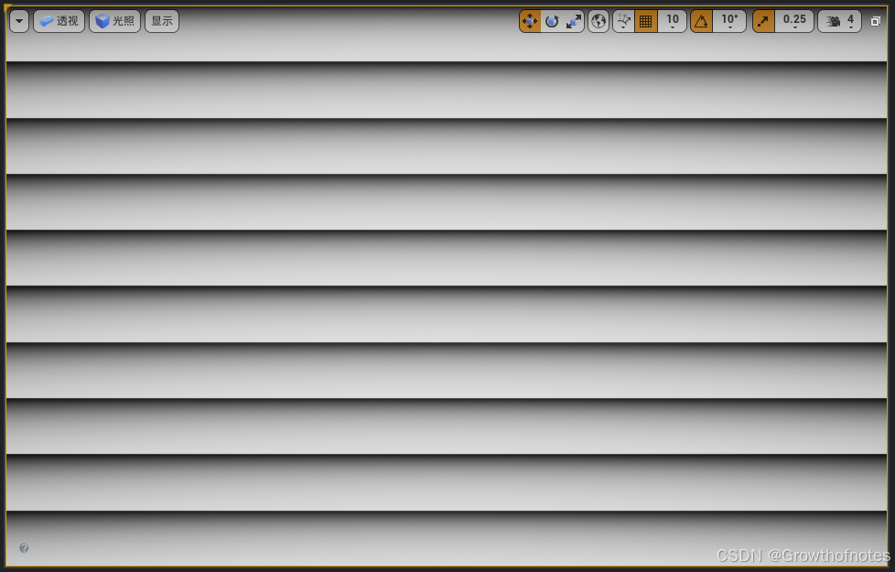Open camera speed 4 dropdown
895x572 pixels.
pos(839,21)
